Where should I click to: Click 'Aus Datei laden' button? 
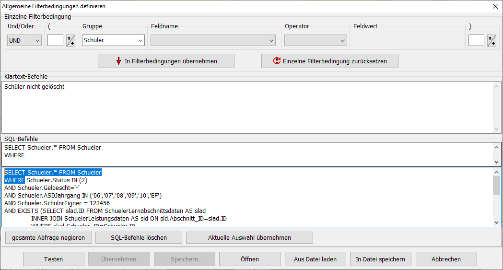315,259
